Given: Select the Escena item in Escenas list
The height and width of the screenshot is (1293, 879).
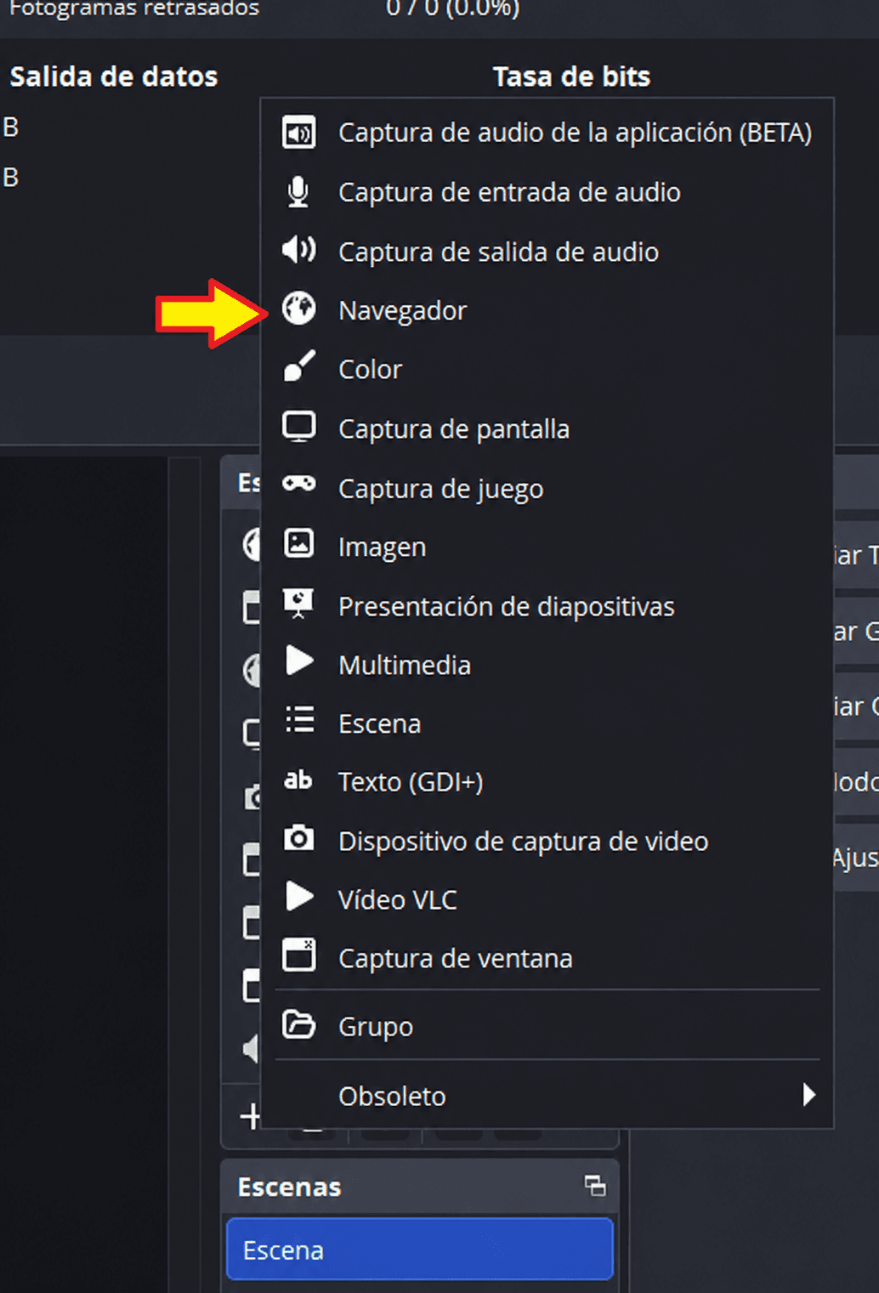Looking at the screenshot, I should (419, 1250).
